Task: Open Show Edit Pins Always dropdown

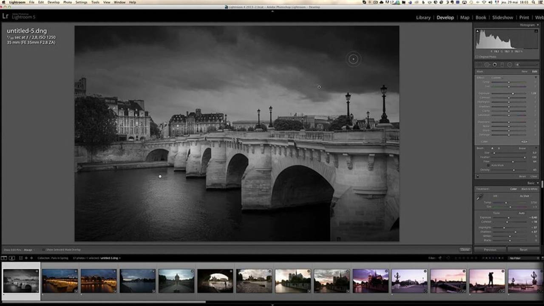Action: 29,250
